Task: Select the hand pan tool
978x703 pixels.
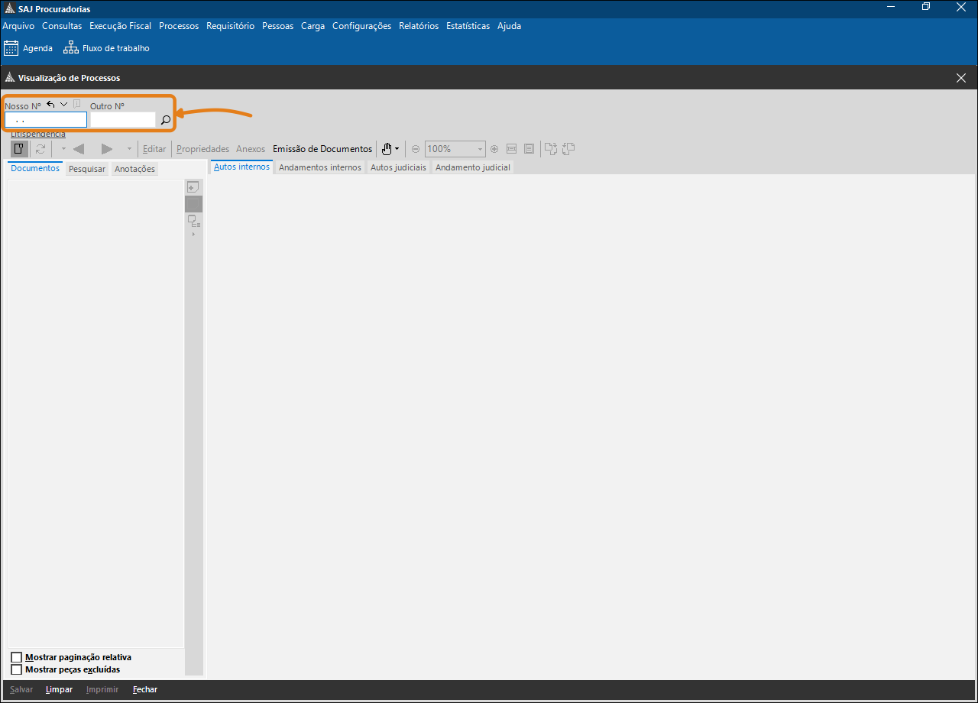Action: 387,149
